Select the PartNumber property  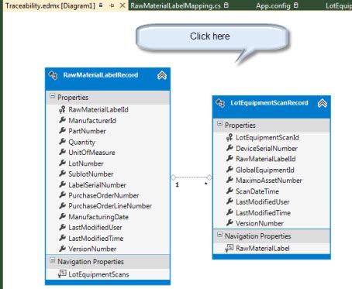click(87, 131)
